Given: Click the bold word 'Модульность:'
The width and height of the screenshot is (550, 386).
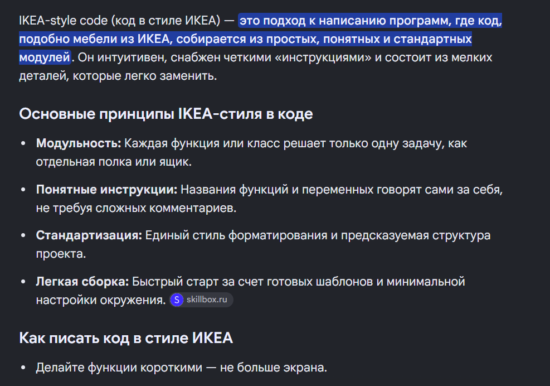Looking at the screenshot, I should click(79, 143).
